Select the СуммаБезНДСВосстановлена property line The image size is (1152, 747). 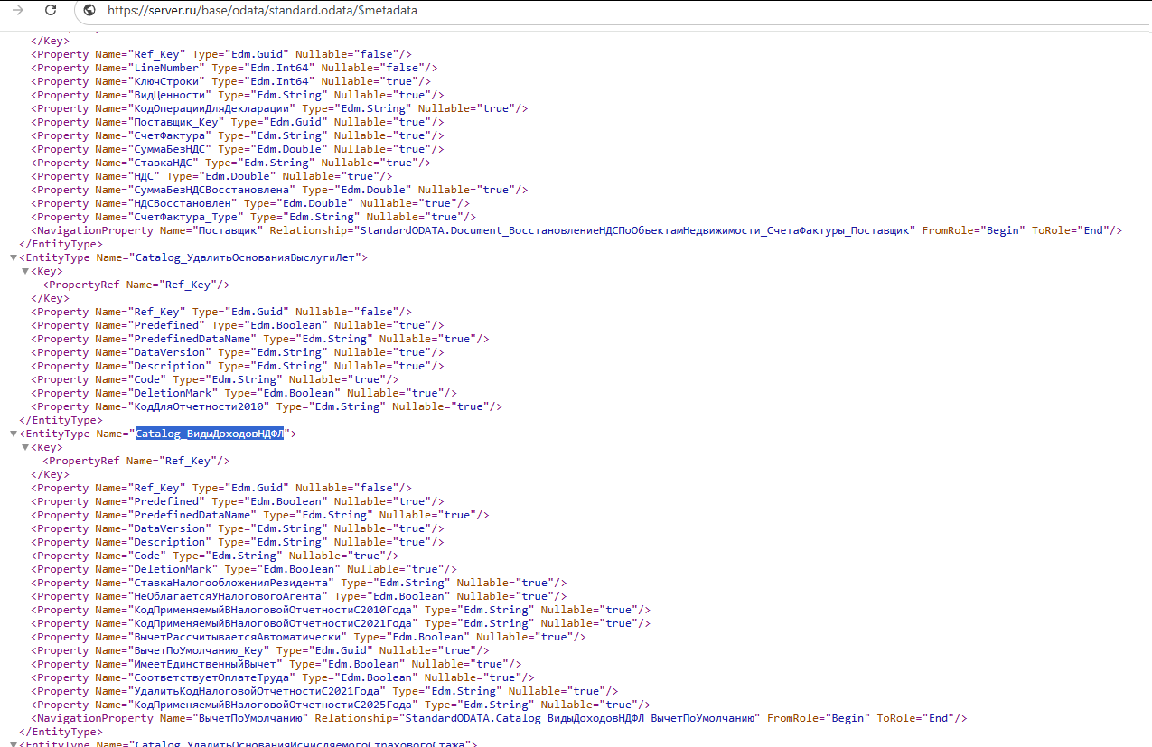(280, 190)
